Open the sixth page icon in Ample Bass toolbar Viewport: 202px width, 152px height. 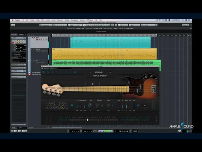click(x=66, y=72)
